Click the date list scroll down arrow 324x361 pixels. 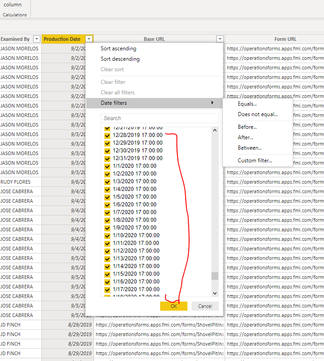point(215,293)
